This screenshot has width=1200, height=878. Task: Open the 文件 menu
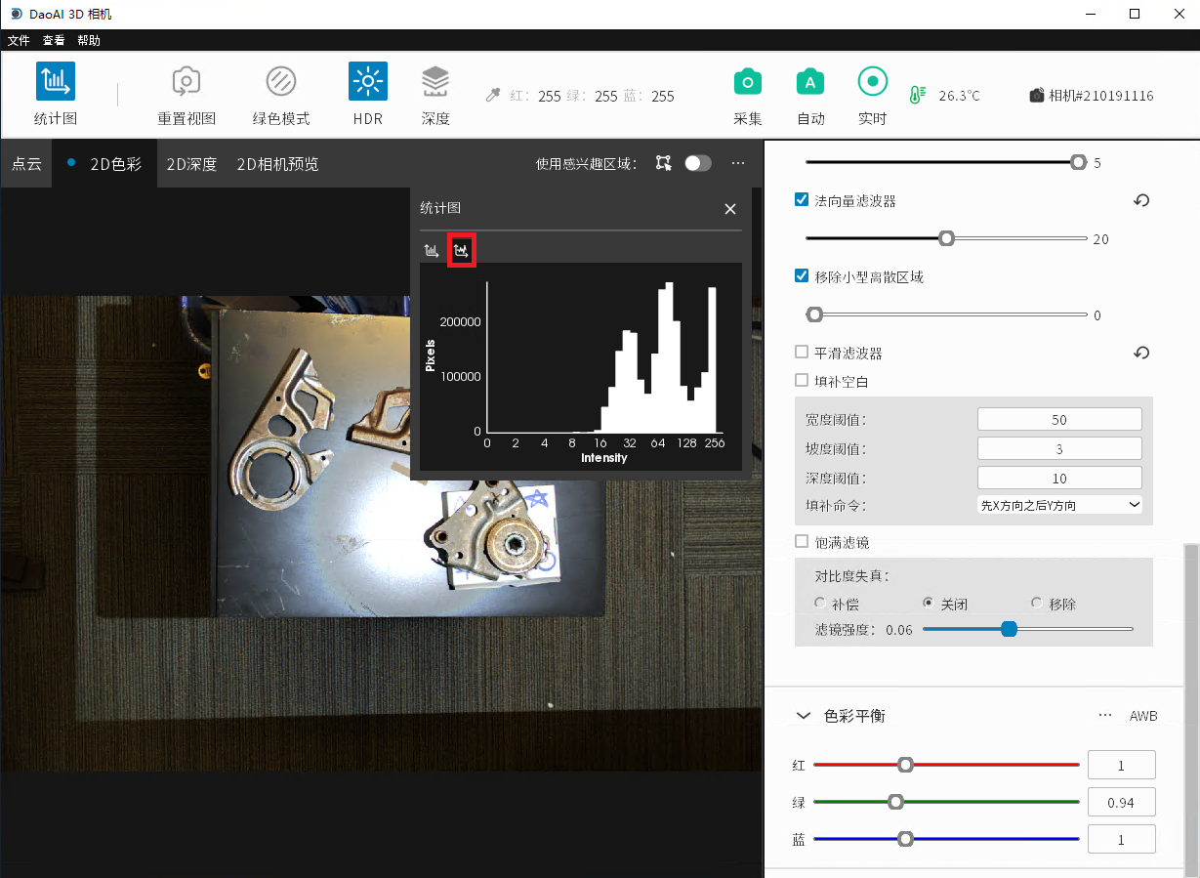[19, 40]
